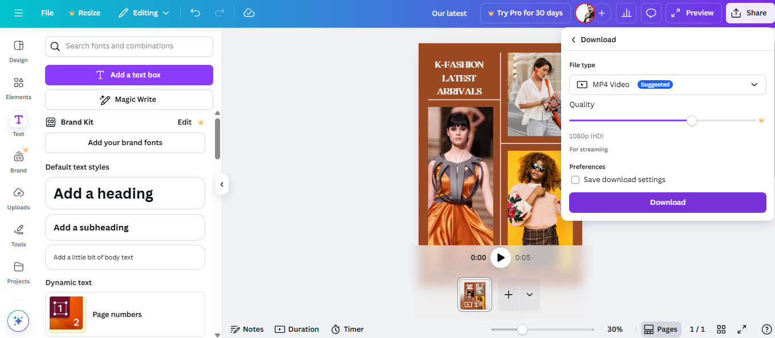Image resolution: width=775 pixels, height=338 pixels.
Task: Collapse the side panel with arrow
Action: (x=222, y=184)
